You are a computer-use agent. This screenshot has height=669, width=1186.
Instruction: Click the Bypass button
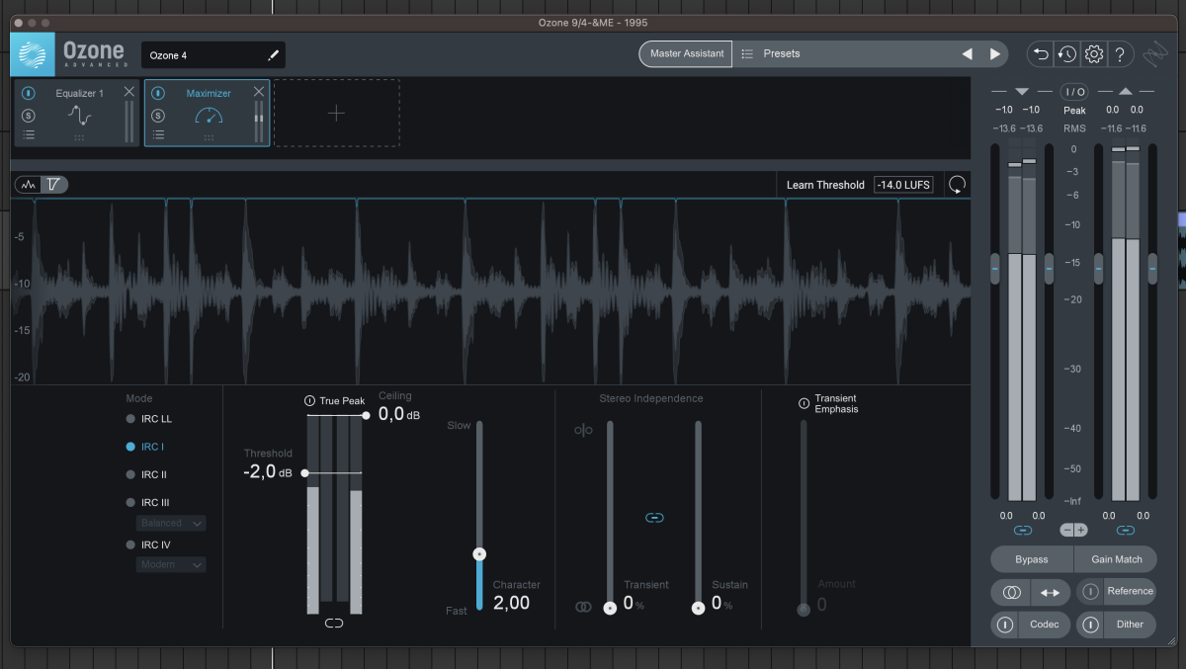pyautogui.click(x=1031, y=559)
